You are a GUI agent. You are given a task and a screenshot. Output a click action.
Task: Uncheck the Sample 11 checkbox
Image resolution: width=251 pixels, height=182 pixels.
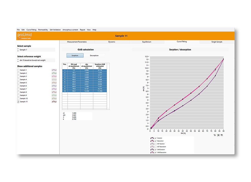point(18,102)
